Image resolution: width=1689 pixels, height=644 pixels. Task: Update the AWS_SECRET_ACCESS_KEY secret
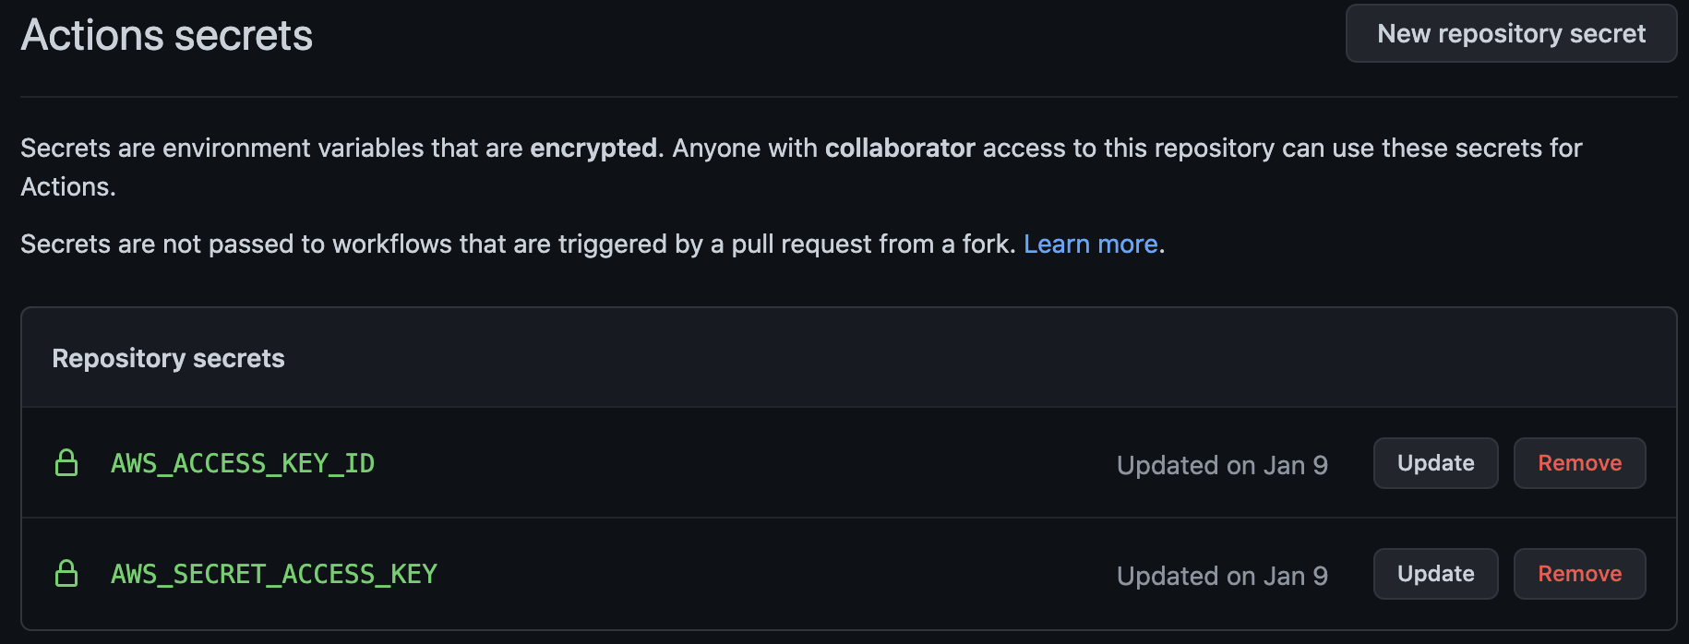click(x=1435, y=574)
